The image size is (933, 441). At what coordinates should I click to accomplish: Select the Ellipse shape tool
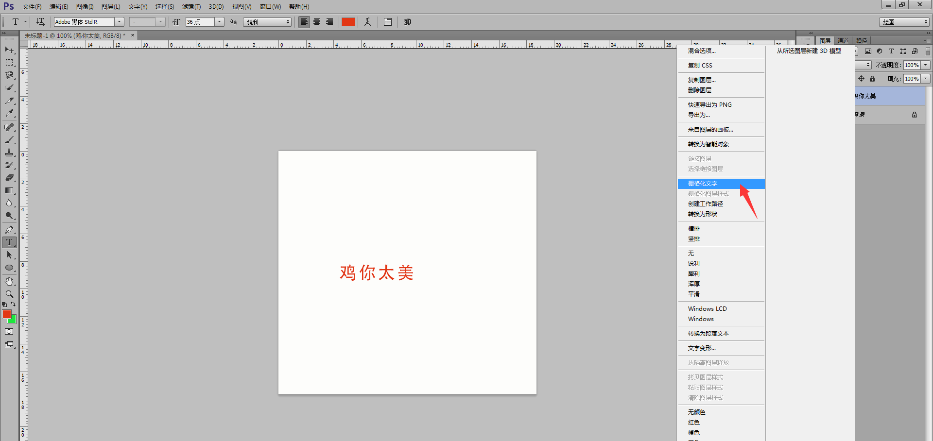click(9, 268)
